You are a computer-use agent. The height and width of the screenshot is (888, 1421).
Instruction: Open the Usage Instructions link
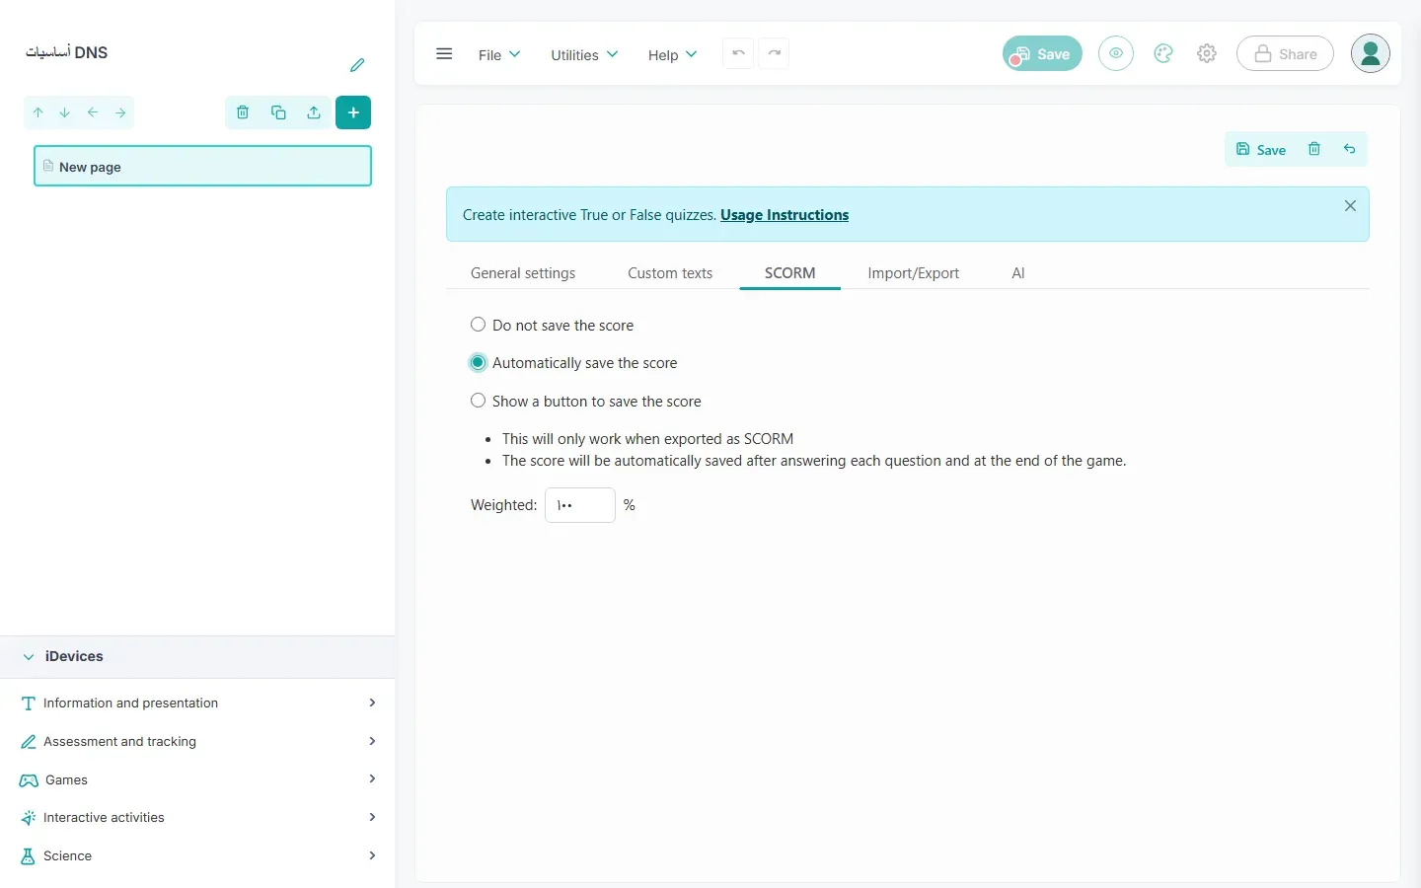785,215
